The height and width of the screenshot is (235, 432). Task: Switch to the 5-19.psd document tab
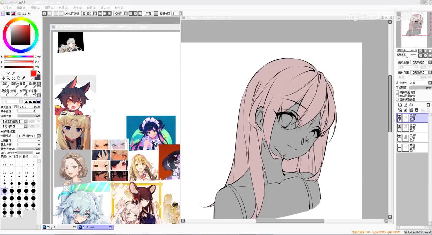click(x=96, y=227)
